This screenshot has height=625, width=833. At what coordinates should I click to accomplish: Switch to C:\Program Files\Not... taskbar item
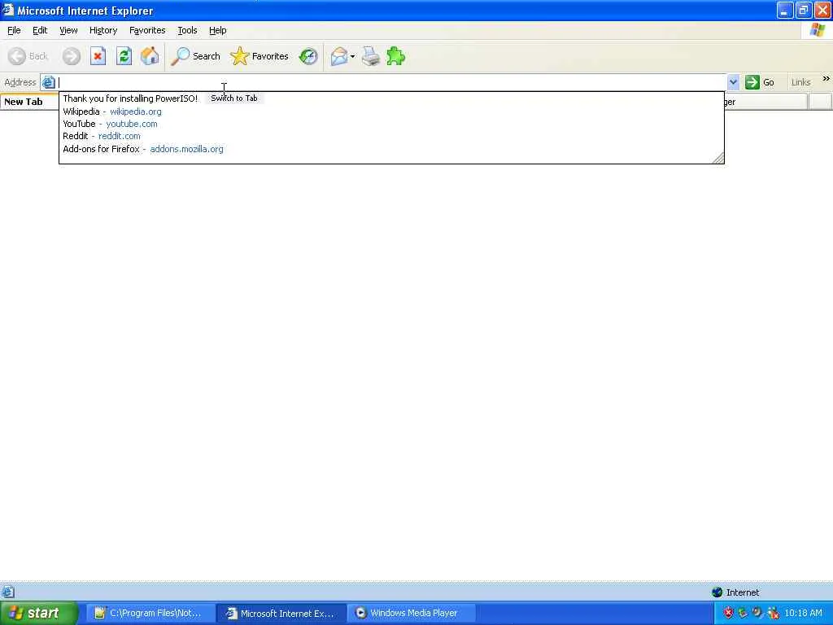click(x=150, y=613)
